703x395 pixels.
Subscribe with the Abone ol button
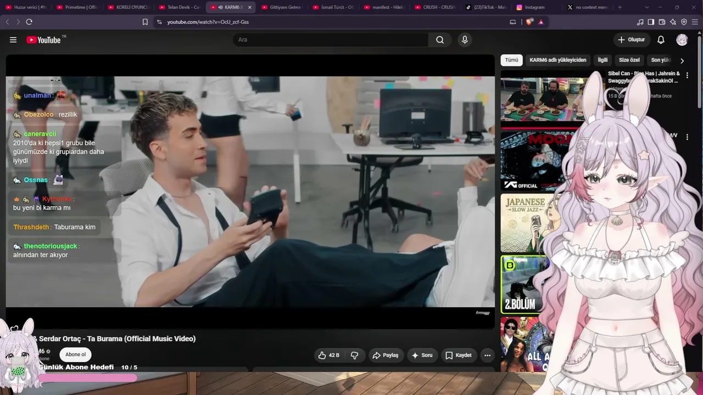pyautogui.click(x=75, y=354)
